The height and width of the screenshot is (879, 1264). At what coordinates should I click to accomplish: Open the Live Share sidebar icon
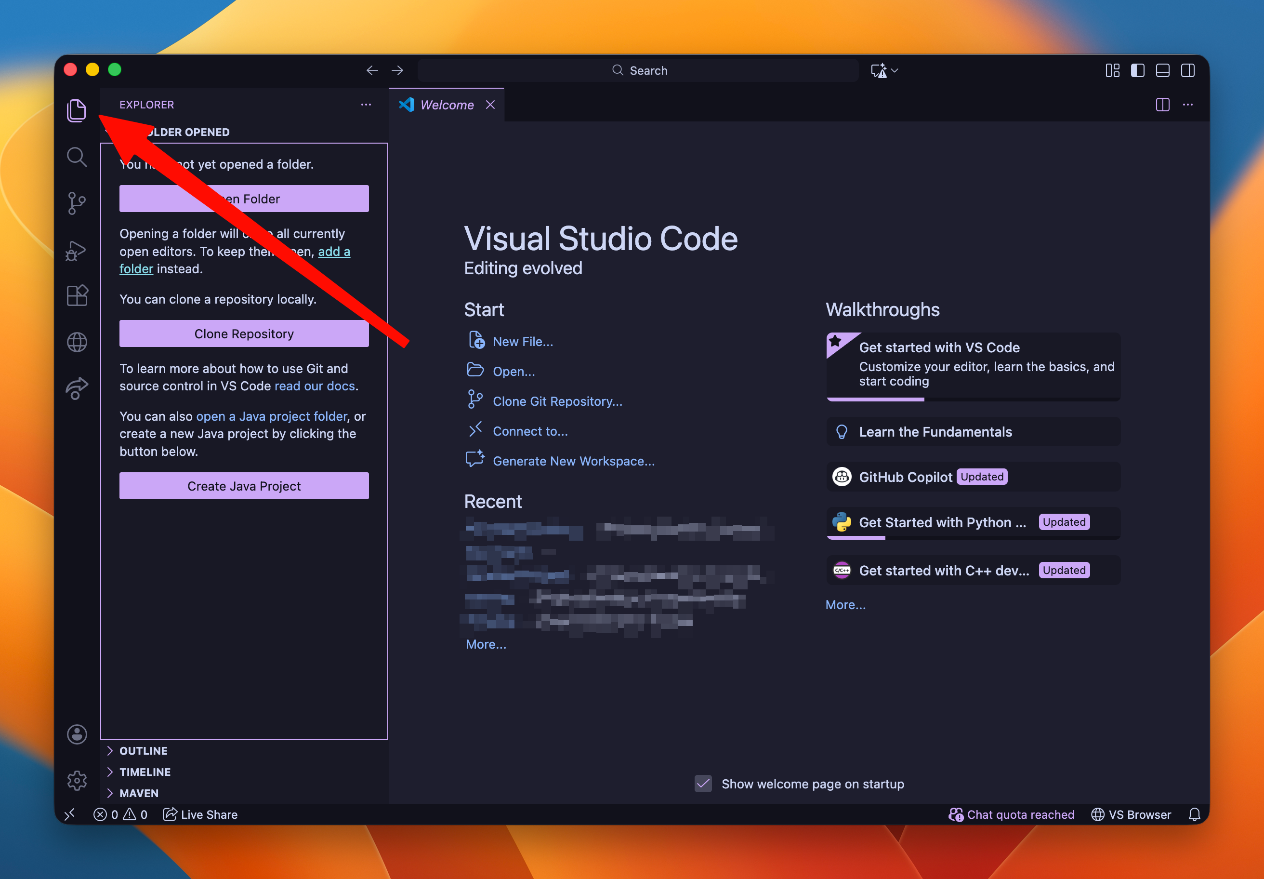[77, 388]
